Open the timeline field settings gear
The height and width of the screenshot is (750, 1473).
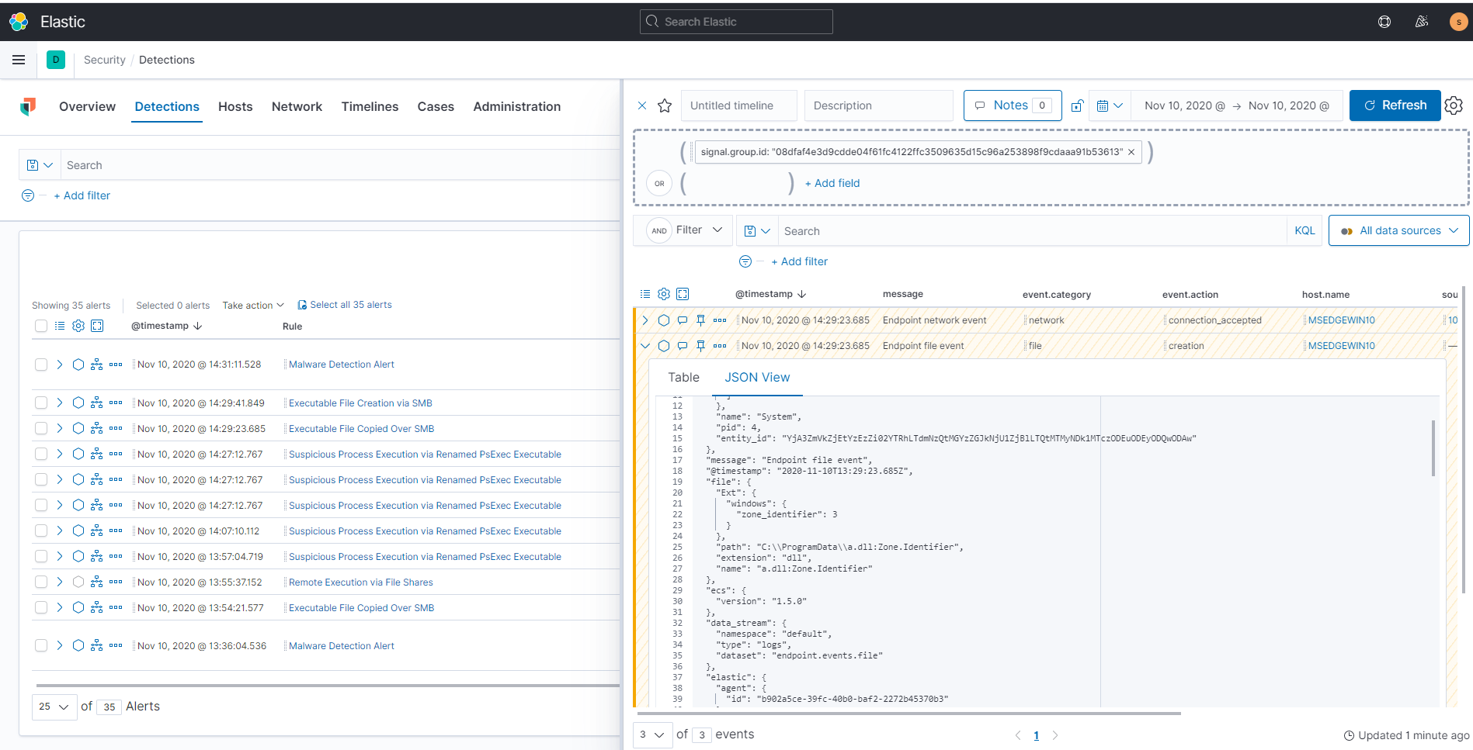pos(663,294)
